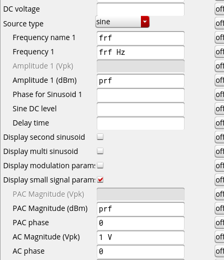Select the sine source type combo box
The height and width of the screenshot is (260, 224).
123,22
